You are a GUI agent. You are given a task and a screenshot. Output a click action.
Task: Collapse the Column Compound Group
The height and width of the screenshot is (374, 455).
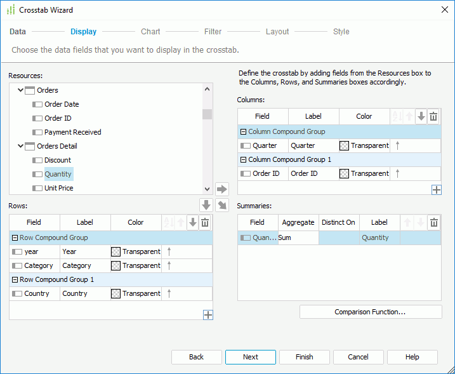pyautogui.click(x=243, y=132)
